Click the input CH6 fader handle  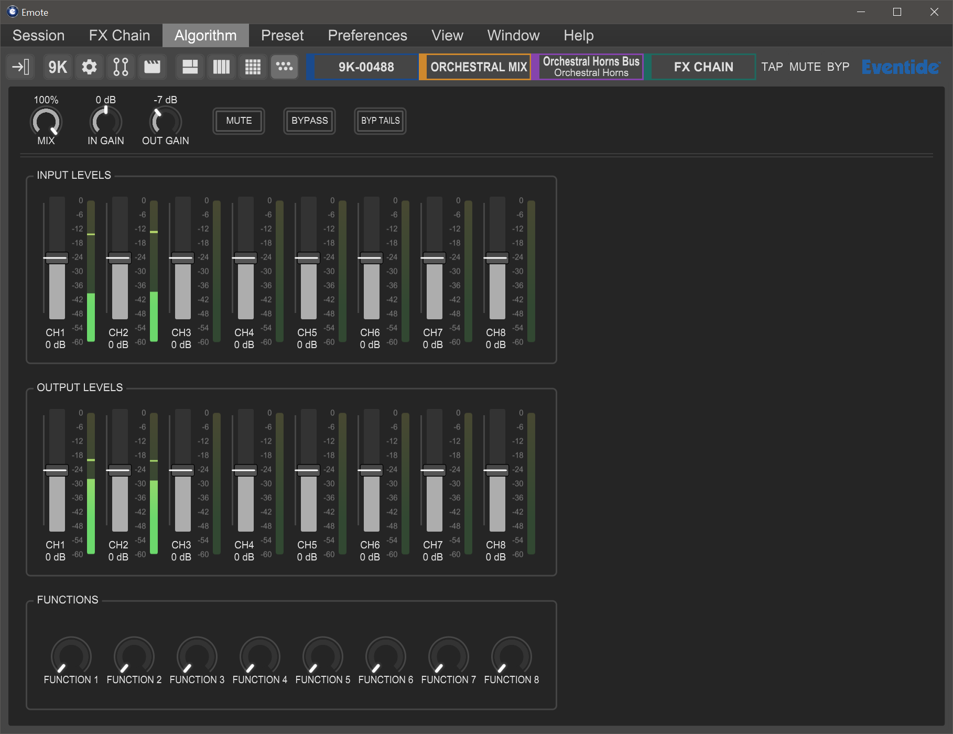tap(370, 258)
